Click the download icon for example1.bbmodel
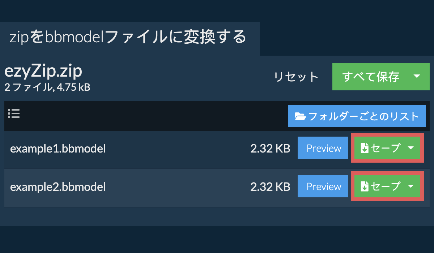Viewport: 434px width, 253px height. click(x=365, y=148)
